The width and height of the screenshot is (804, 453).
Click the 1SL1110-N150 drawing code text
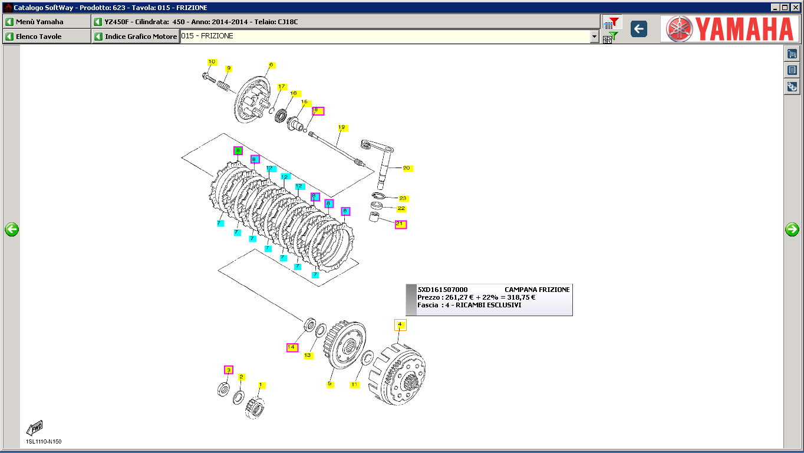(44, 442)
